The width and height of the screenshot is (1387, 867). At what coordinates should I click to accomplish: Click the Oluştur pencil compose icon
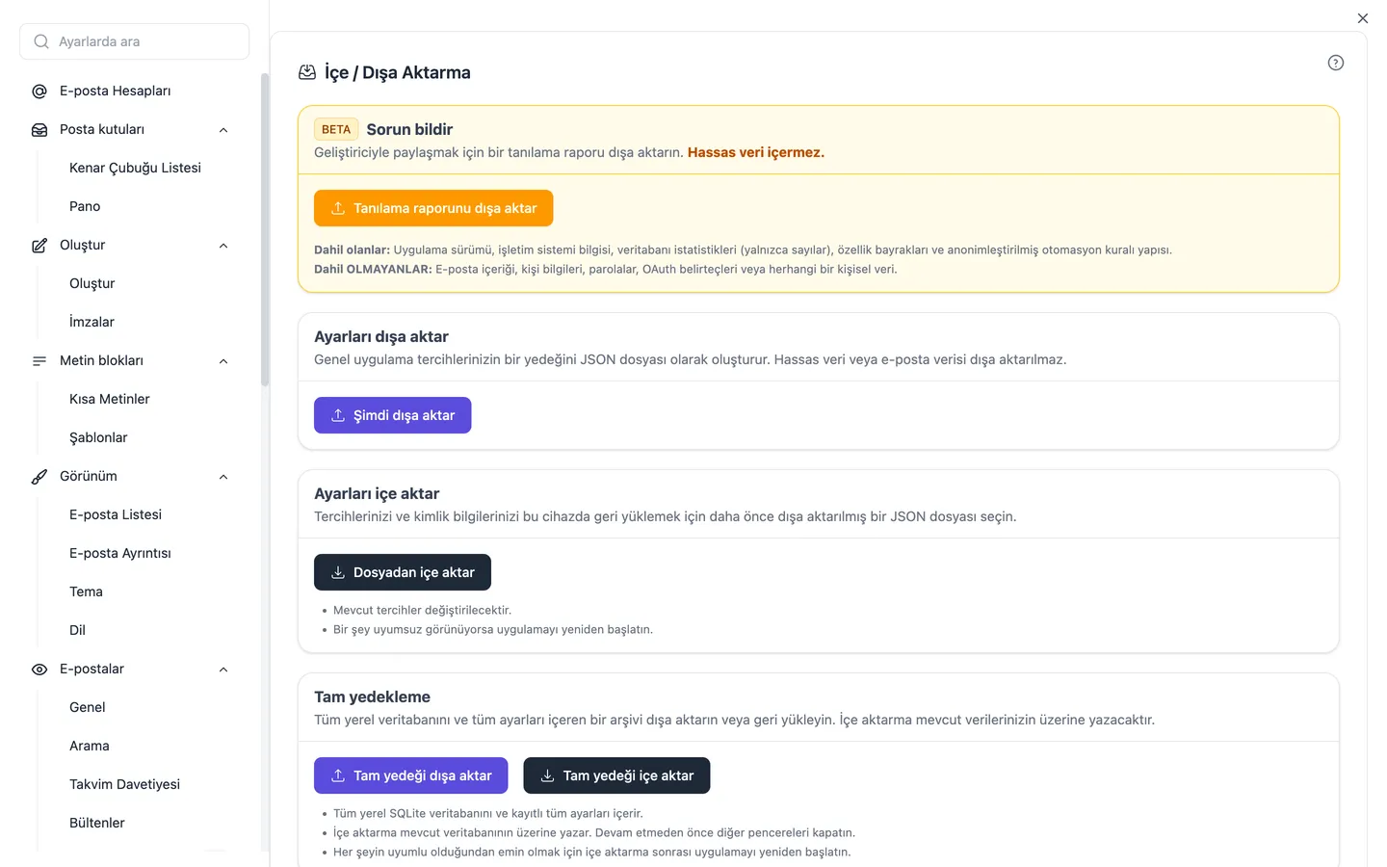pyautogui.click(x=39, y=246)
